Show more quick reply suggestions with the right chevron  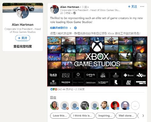click(143, 116)
